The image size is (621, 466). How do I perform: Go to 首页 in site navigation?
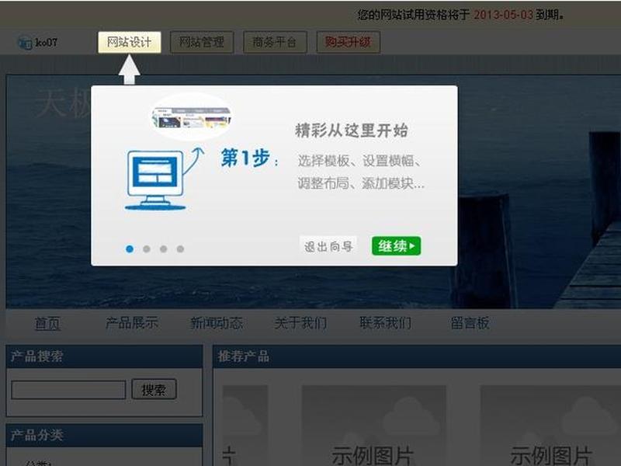[47, 323]
